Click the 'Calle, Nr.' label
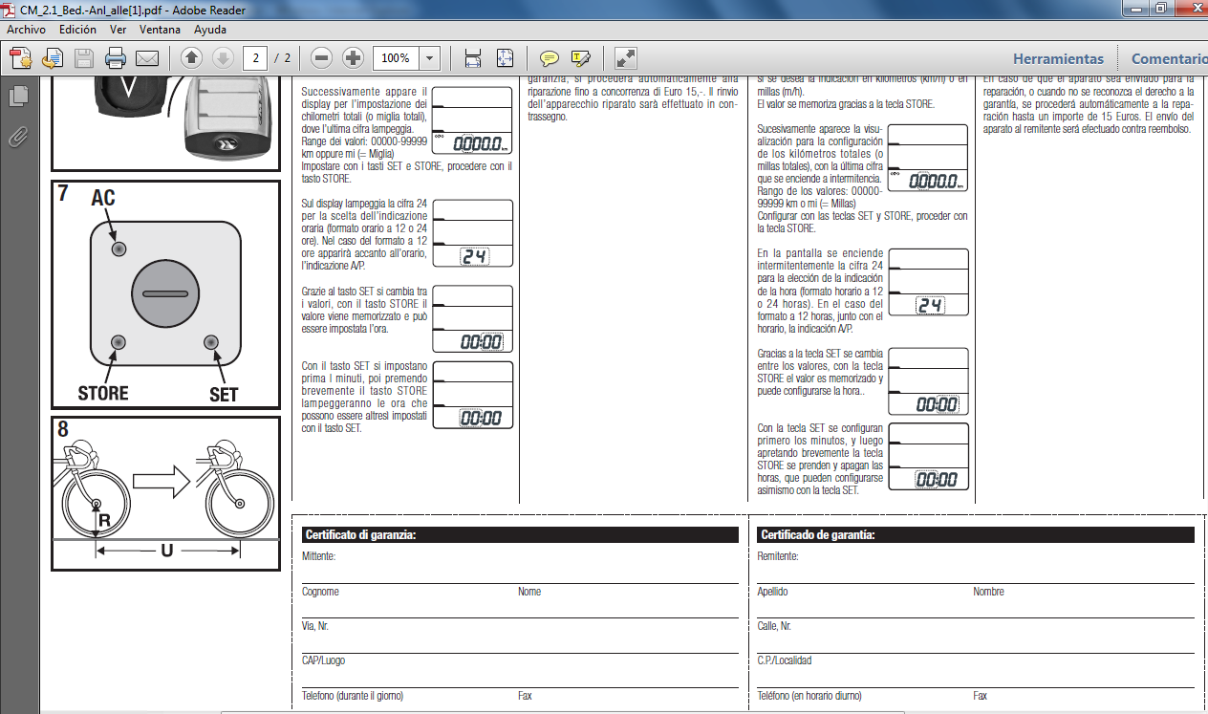The image size is (1208, 714). (x=774, y=626)
